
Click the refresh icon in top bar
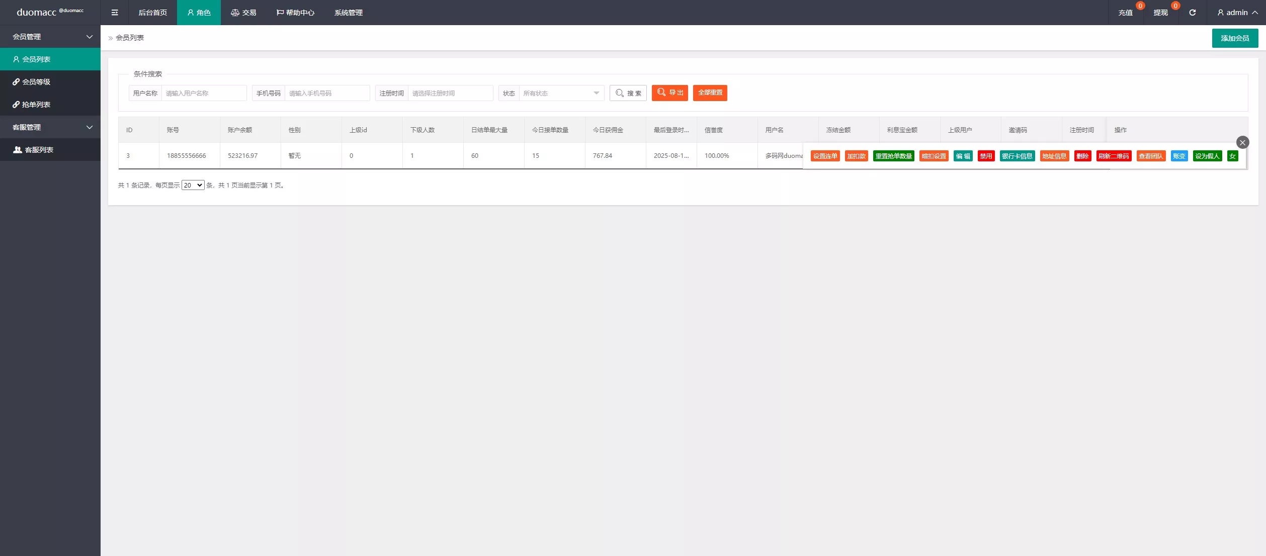(1192, 13)
